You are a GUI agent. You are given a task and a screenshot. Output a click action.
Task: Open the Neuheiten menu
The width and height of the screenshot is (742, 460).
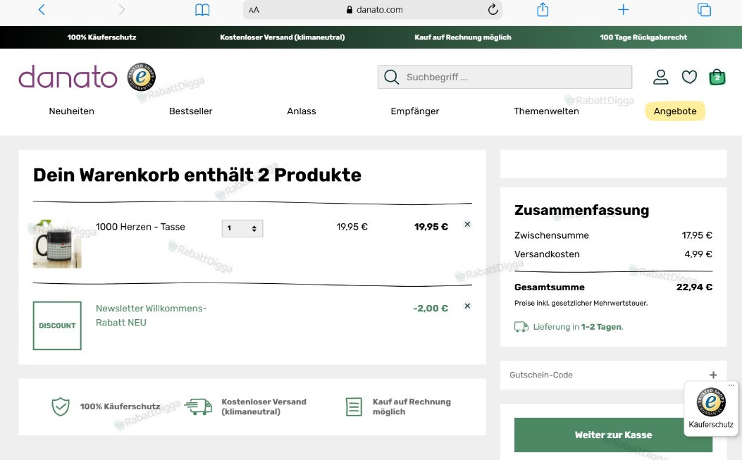71,111
